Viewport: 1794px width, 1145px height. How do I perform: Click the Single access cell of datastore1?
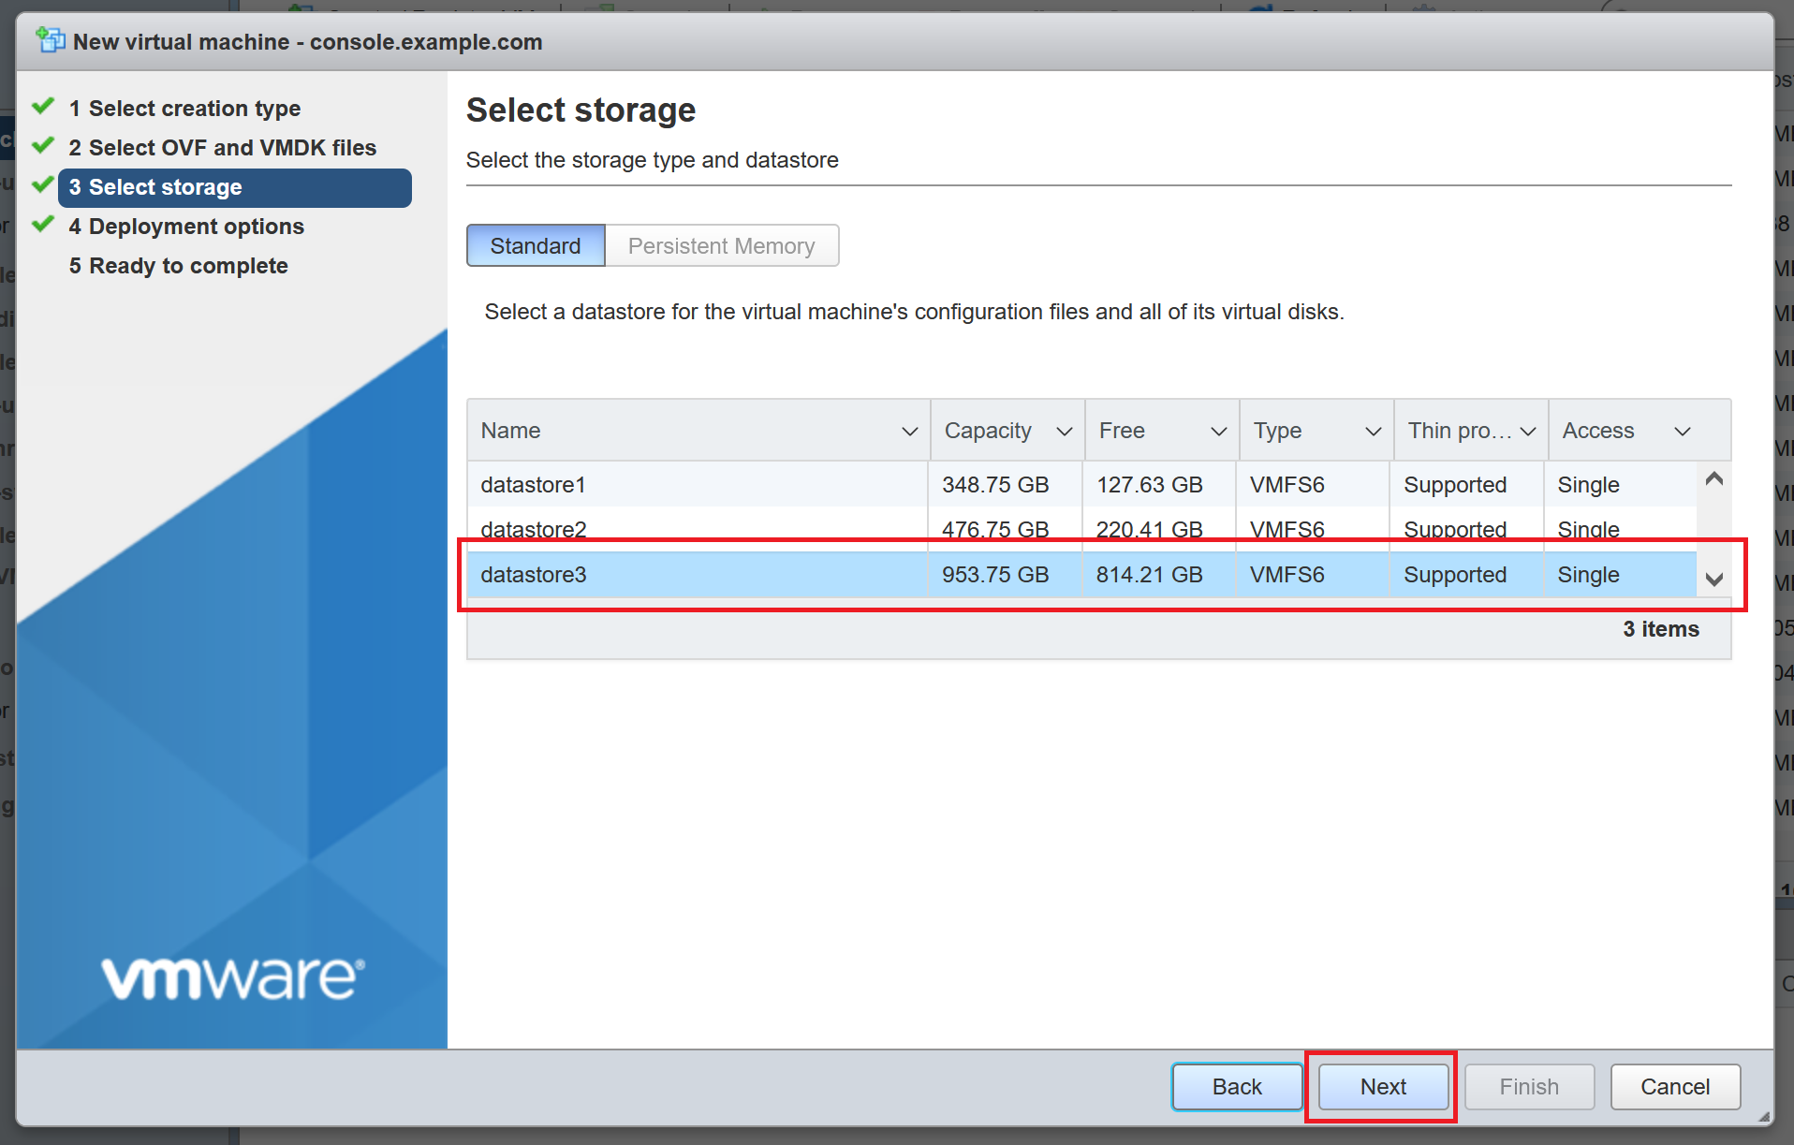(x=1621, y=484)
